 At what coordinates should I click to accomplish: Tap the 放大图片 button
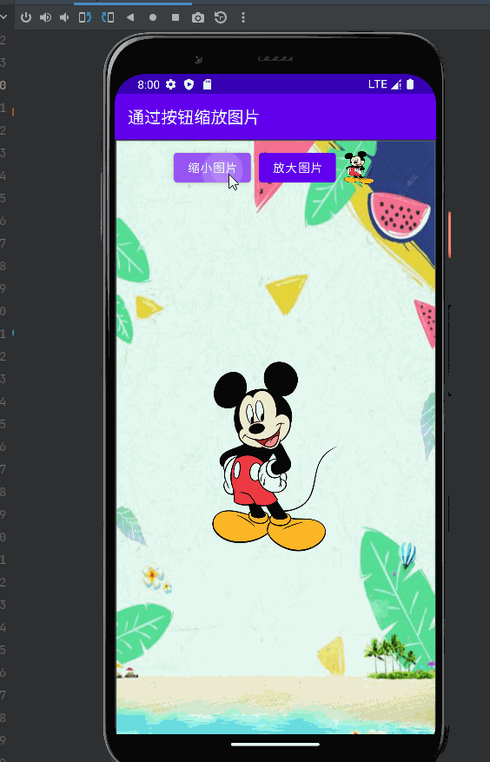coord(297,168)
